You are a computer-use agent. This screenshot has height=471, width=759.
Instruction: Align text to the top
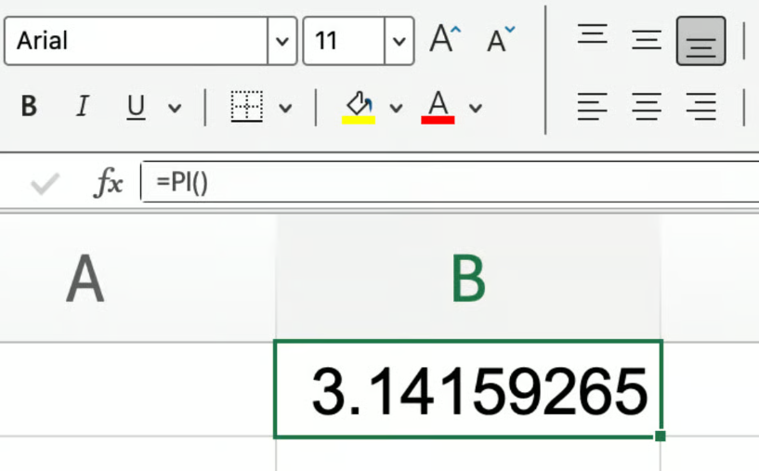[x=592, y=38]
